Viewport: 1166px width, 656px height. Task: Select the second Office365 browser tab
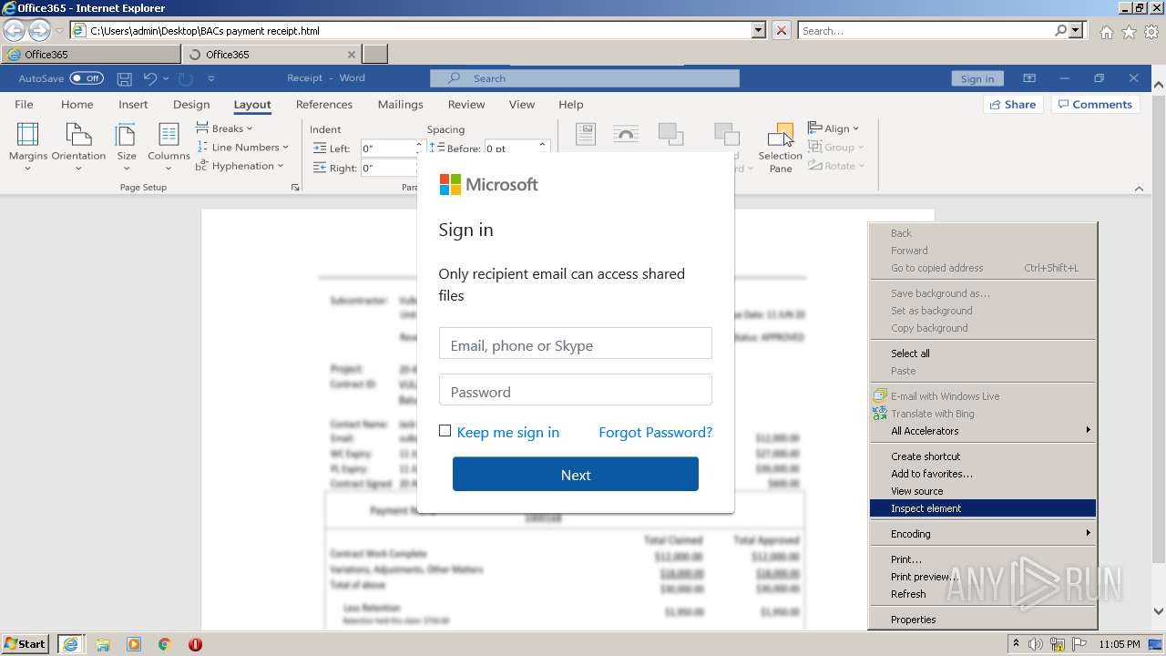(271, 54)
